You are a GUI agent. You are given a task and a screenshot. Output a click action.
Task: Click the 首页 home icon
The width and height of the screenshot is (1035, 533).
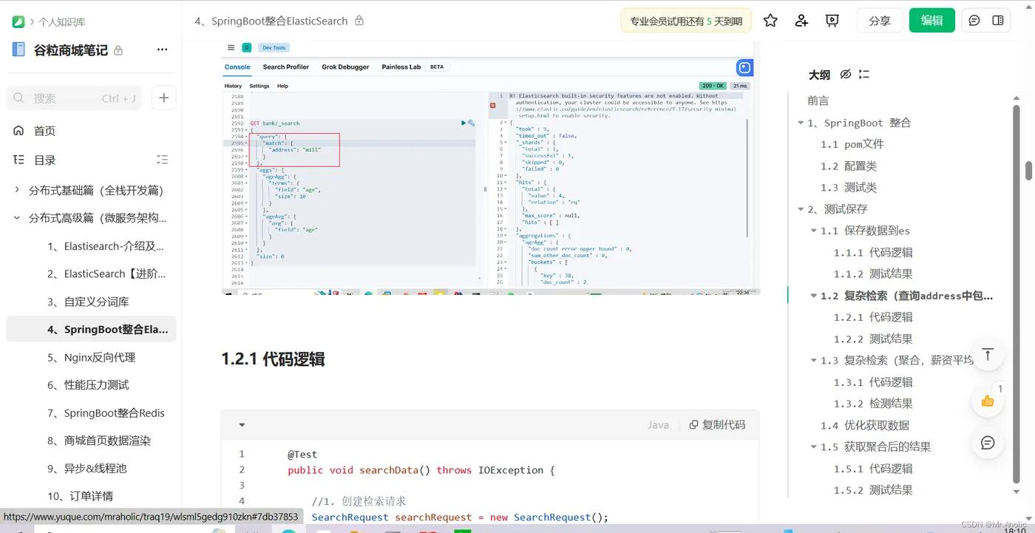point(19,131)
